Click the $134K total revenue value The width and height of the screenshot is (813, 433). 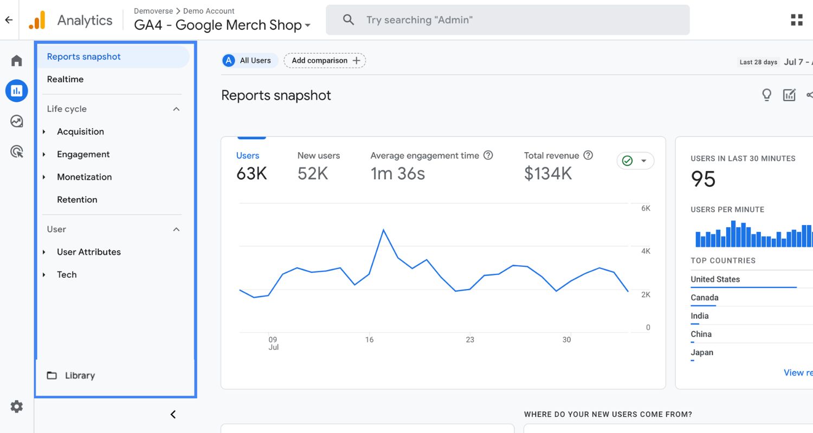coord(548,173)
